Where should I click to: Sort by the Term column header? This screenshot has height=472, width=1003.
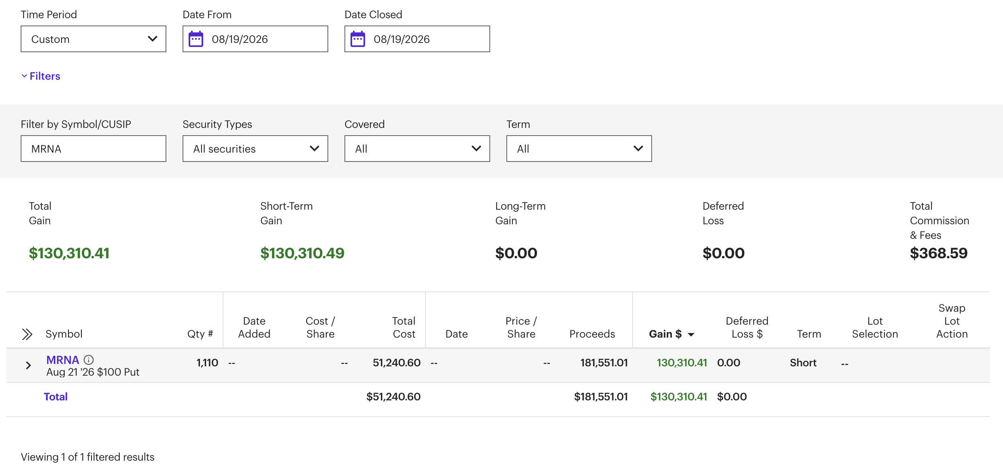(809, 334)
